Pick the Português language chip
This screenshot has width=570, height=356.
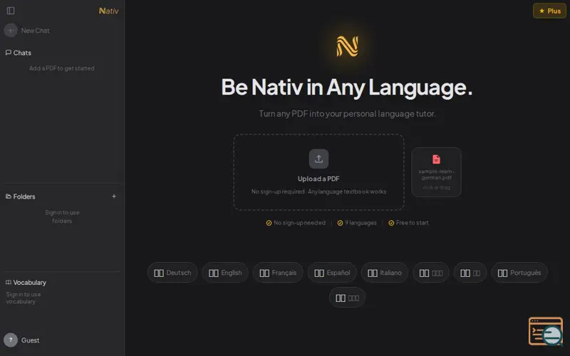click(519, 273)
